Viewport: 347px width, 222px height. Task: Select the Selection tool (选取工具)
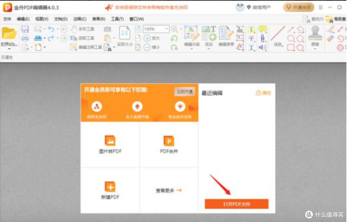82,38
